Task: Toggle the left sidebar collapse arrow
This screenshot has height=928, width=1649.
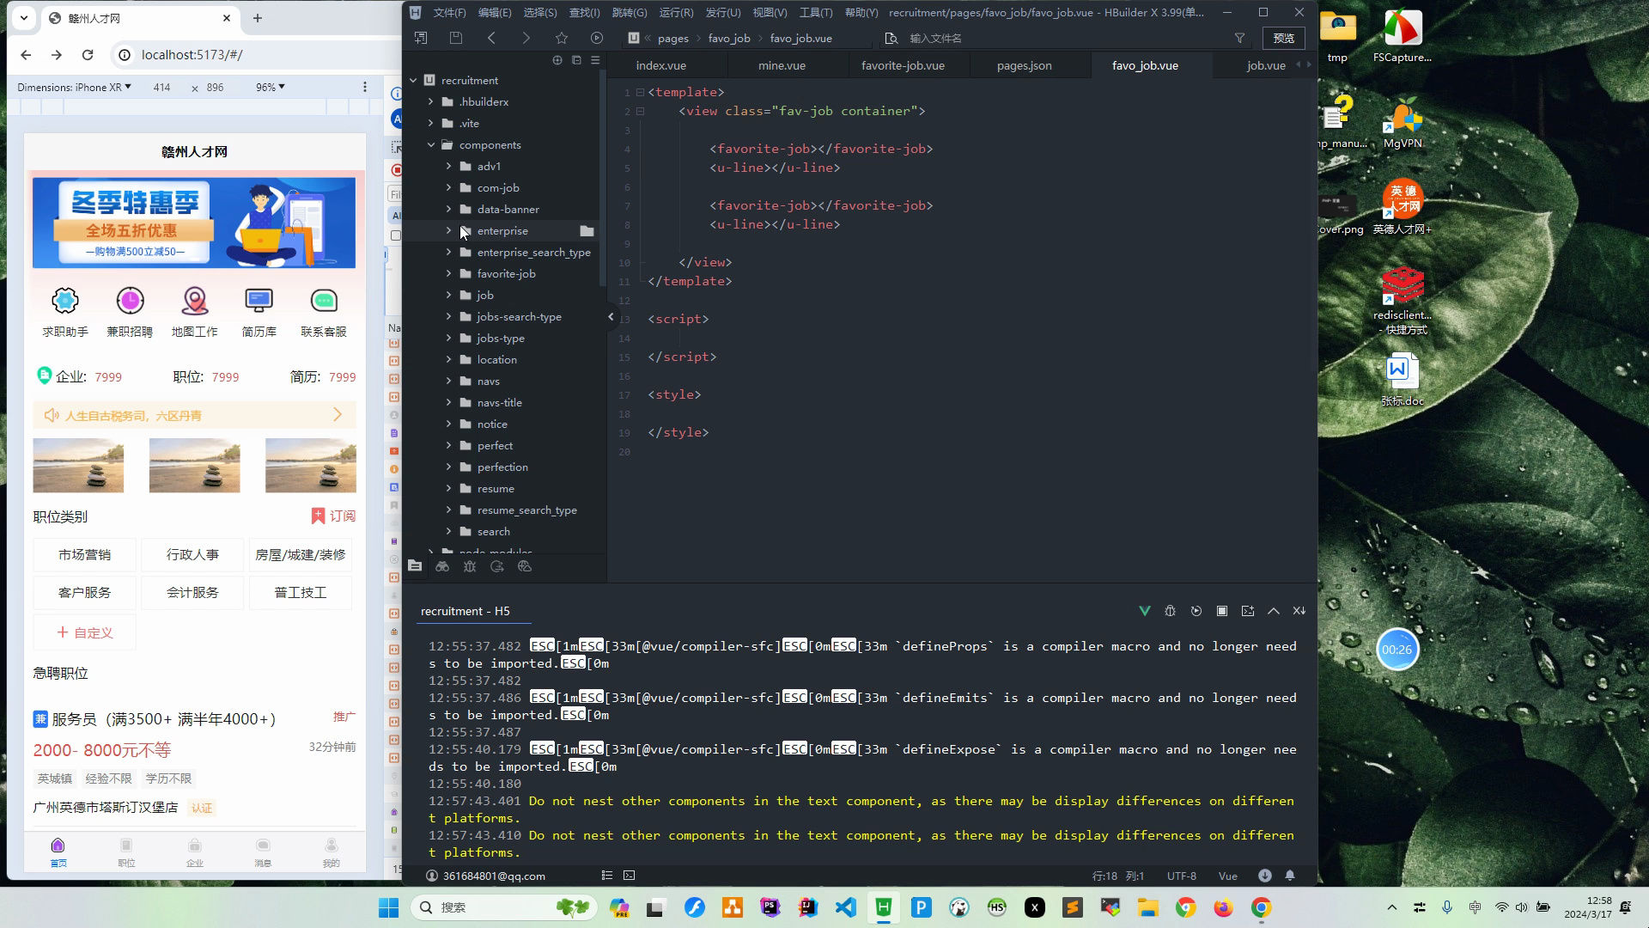Action: (611, 317)
